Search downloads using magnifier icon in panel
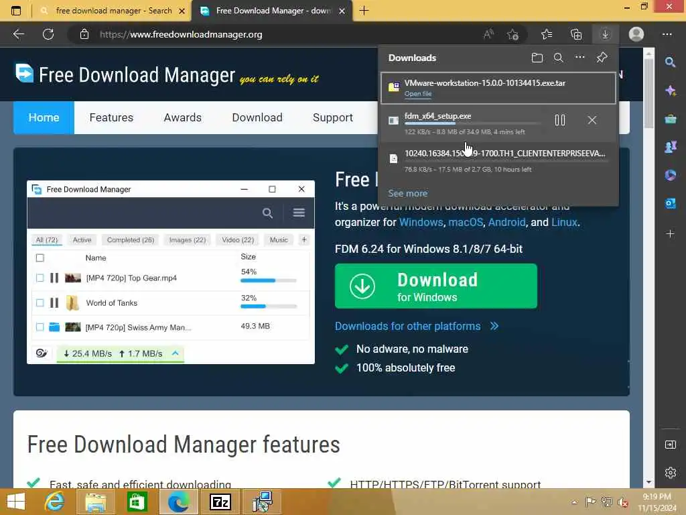 click(x=558, y=58)
